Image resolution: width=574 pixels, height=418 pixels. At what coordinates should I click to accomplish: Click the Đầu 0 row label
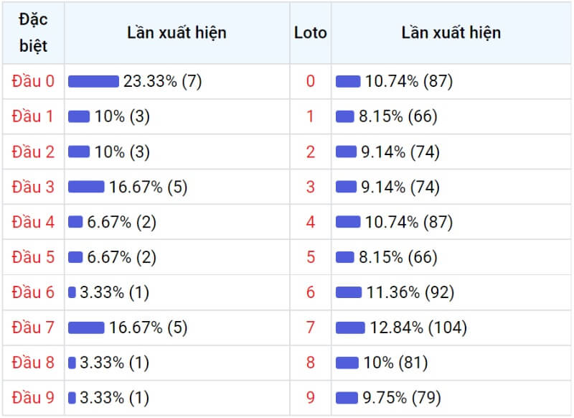pos(33,81)
